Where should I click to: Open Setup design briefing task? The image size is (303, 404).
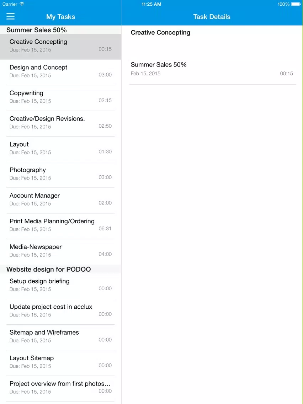pos(60,286)
